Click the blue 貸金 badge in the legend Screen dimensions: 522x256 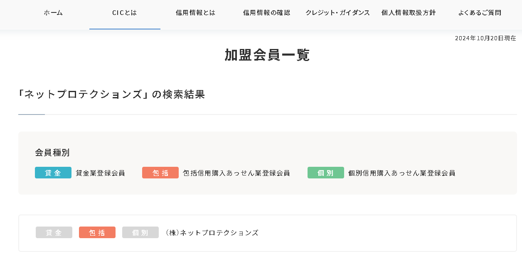(x=53, y=173)
